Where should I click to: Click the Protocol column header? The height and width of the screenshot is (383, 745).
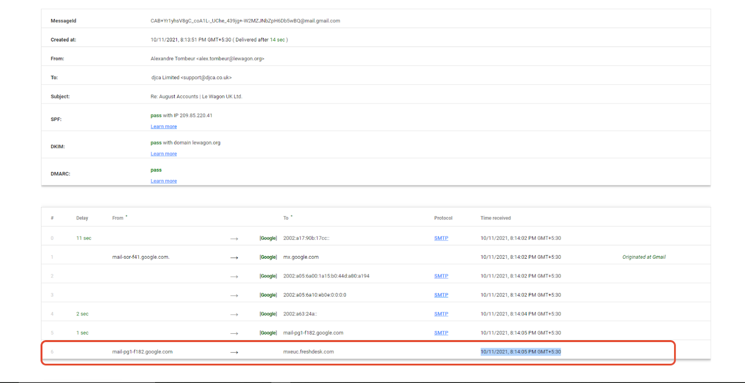(x=443, y=218)
